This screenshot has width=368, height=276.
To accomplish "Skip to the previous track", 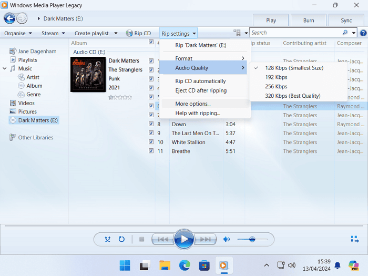I will [163, 239].
